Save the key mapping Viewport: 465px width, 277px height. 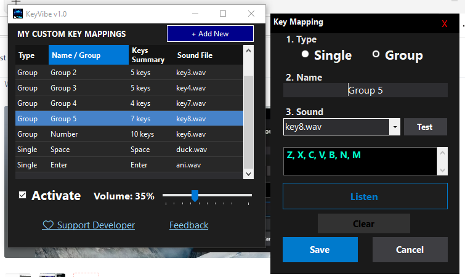(320, 249)
